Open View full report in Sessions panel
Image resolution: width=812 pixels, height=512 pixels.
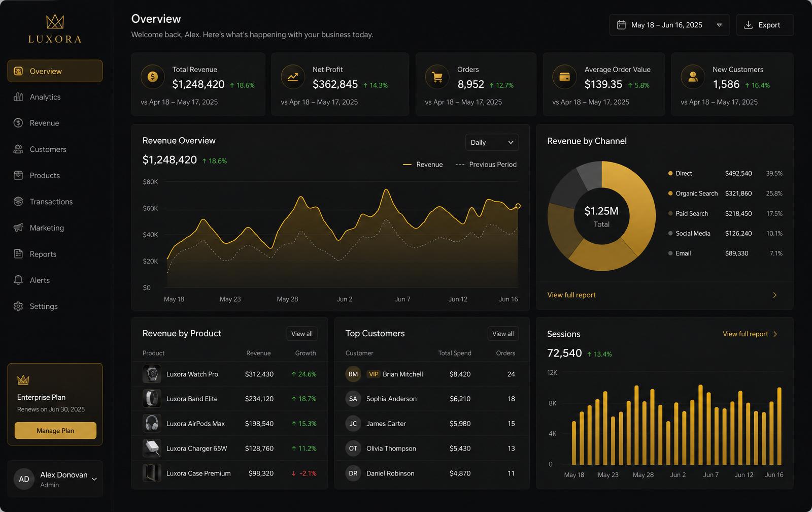(746, 334)
